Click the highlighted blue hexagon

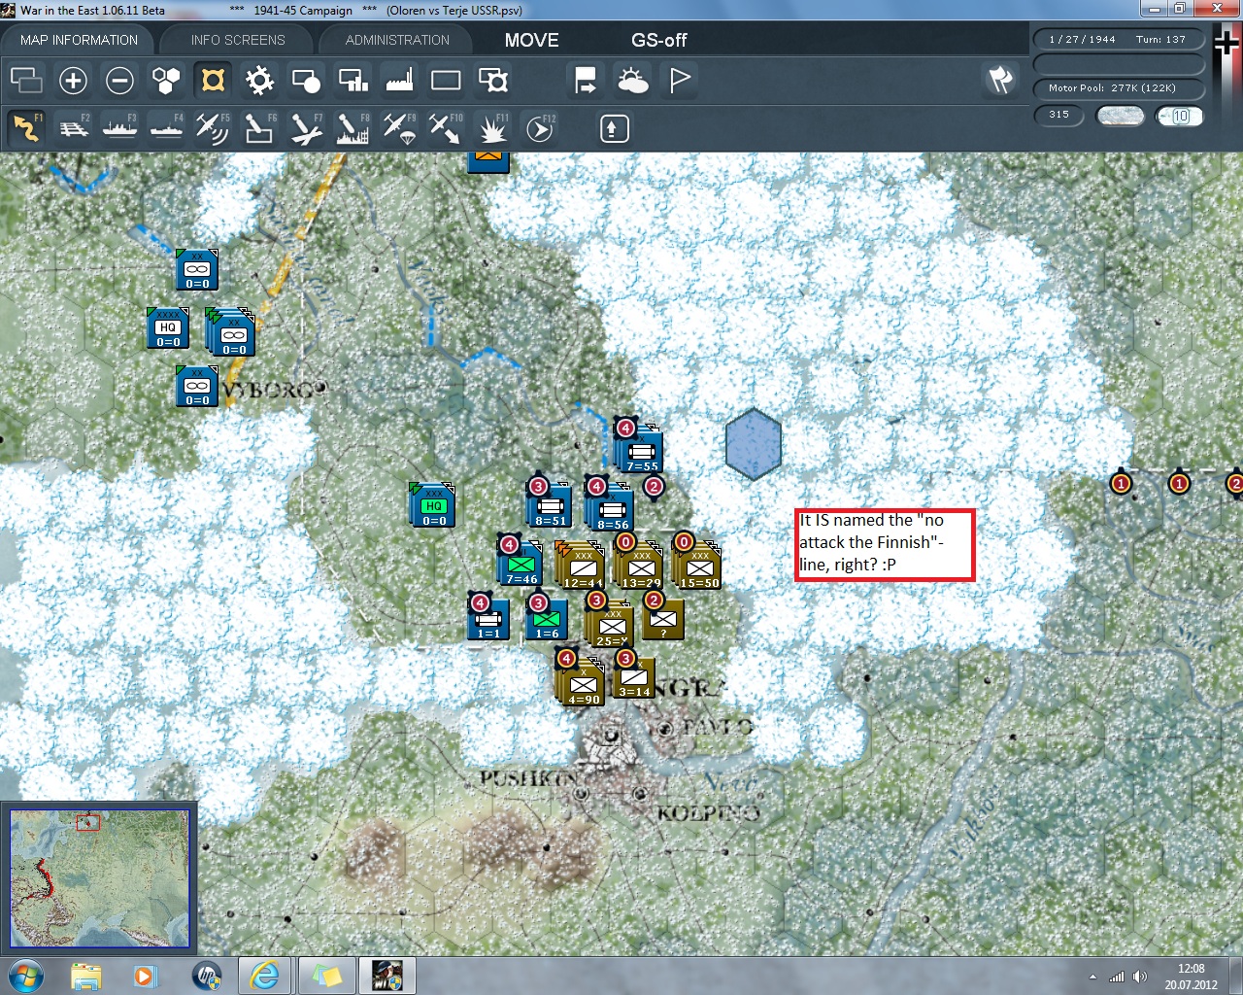coord(753,444)
